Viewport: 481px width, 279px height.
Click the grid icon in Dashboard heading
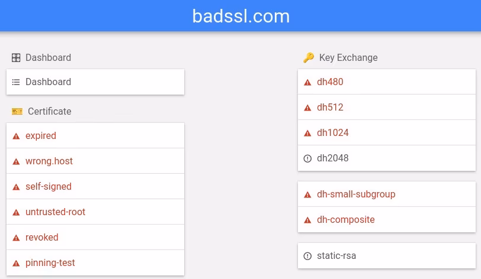[x=16, y=58]
